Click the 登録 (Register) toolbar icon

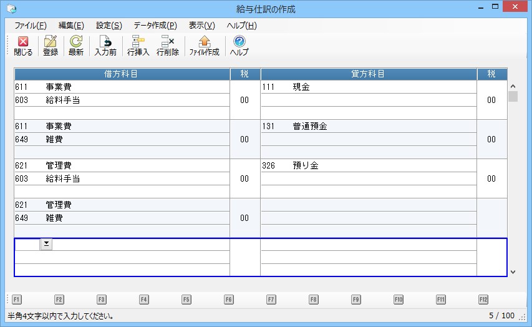[51, 46]
